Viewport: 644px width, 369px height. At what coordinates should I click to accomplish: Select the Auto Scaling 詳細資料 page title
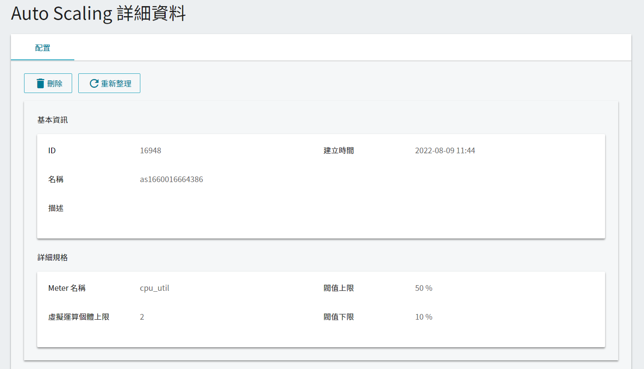pyautogui.click(x=98, y=14)
